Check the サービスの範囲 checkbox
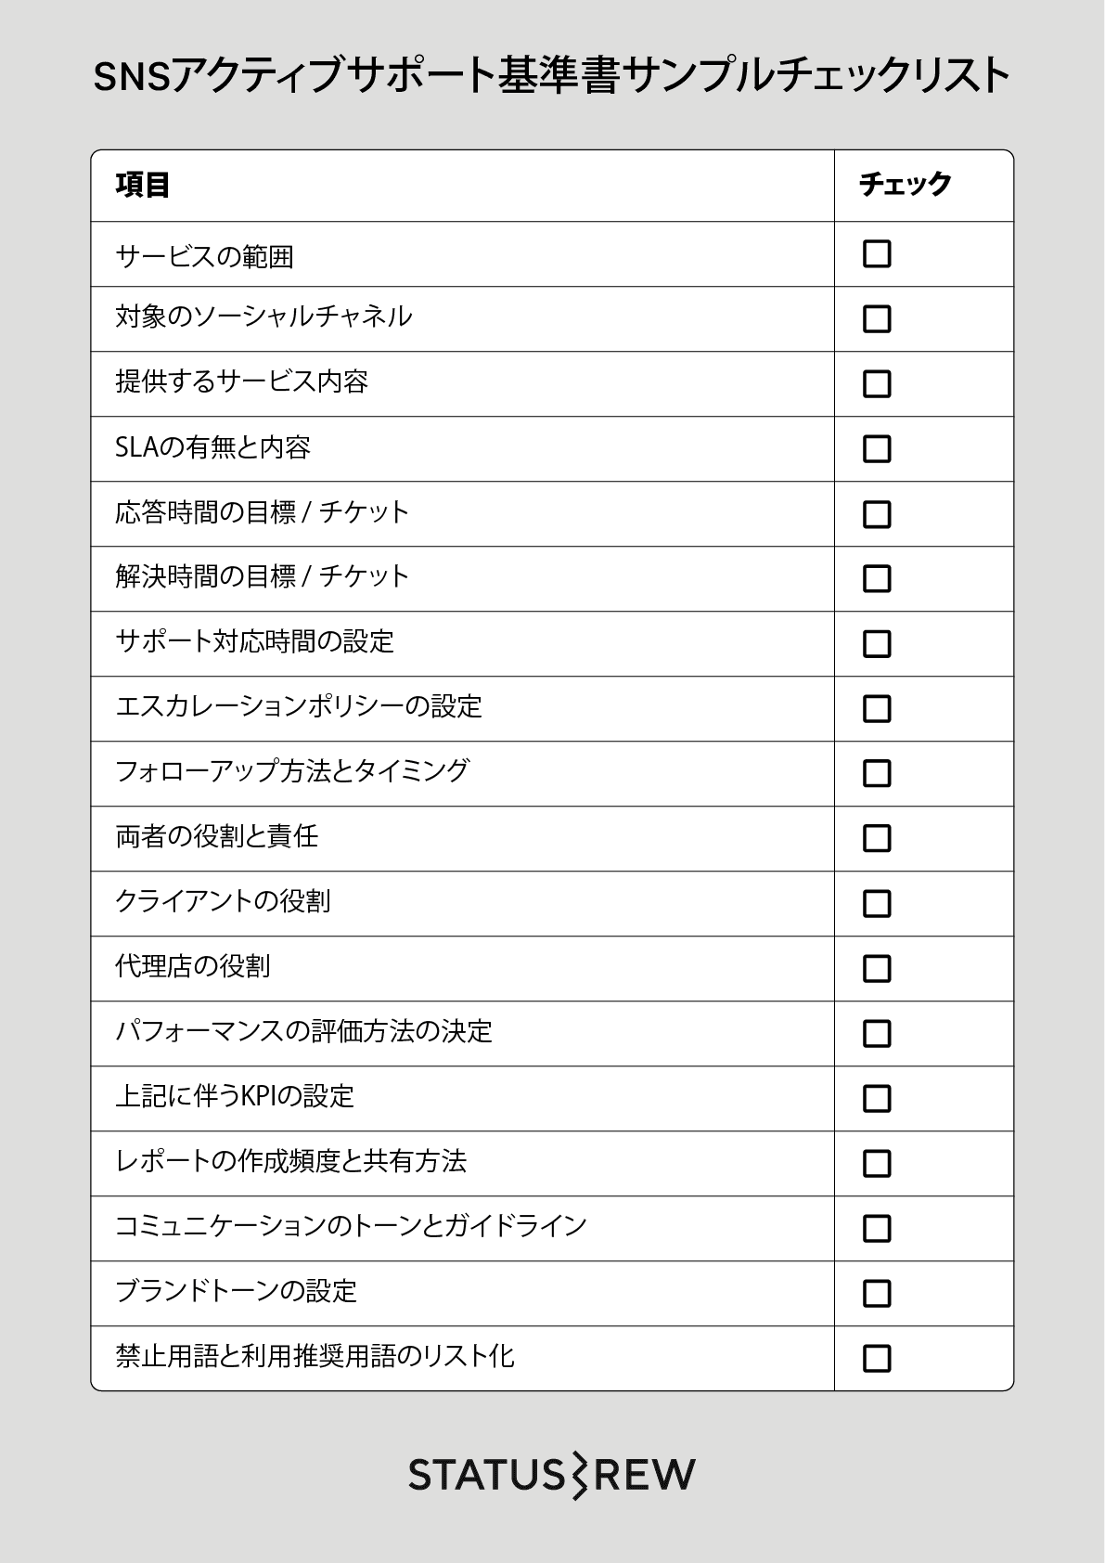 pyautogui.click(x=877, y=254)
